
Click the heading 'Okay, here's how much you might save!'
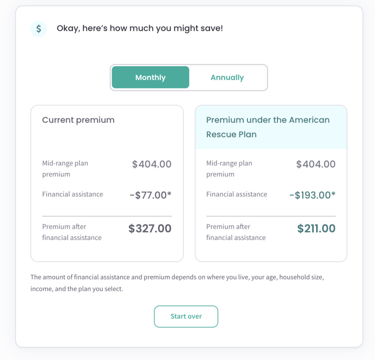coord(140,29)
